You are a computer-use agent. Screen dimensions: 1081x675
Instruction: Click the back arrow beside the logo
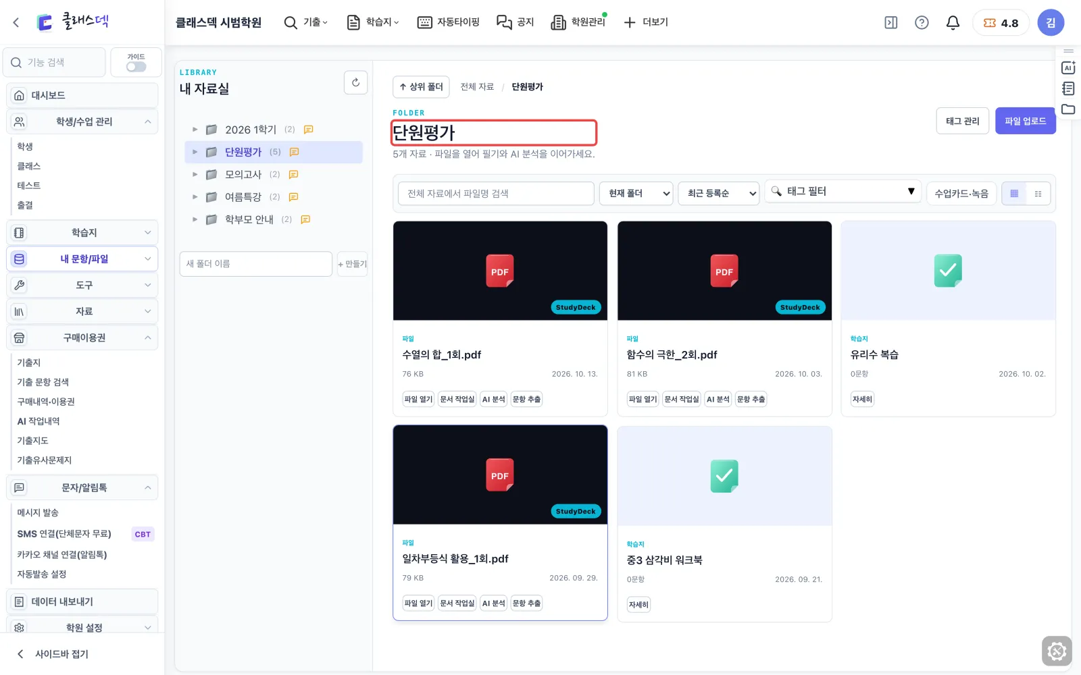[16, 22]
